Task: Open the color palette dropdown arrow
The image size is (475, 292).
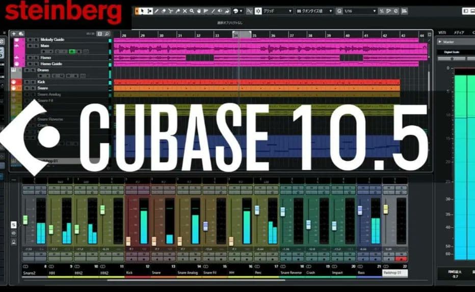Action: coord(241,11)
